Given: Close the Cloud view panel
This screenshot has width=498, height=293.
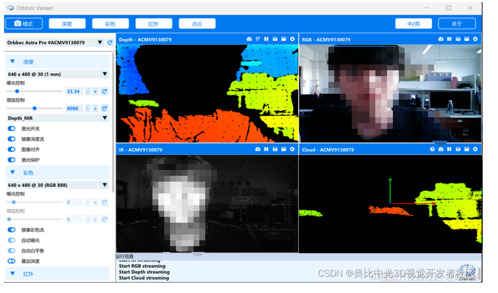Looking at the screenshot, I should [475, 149].
